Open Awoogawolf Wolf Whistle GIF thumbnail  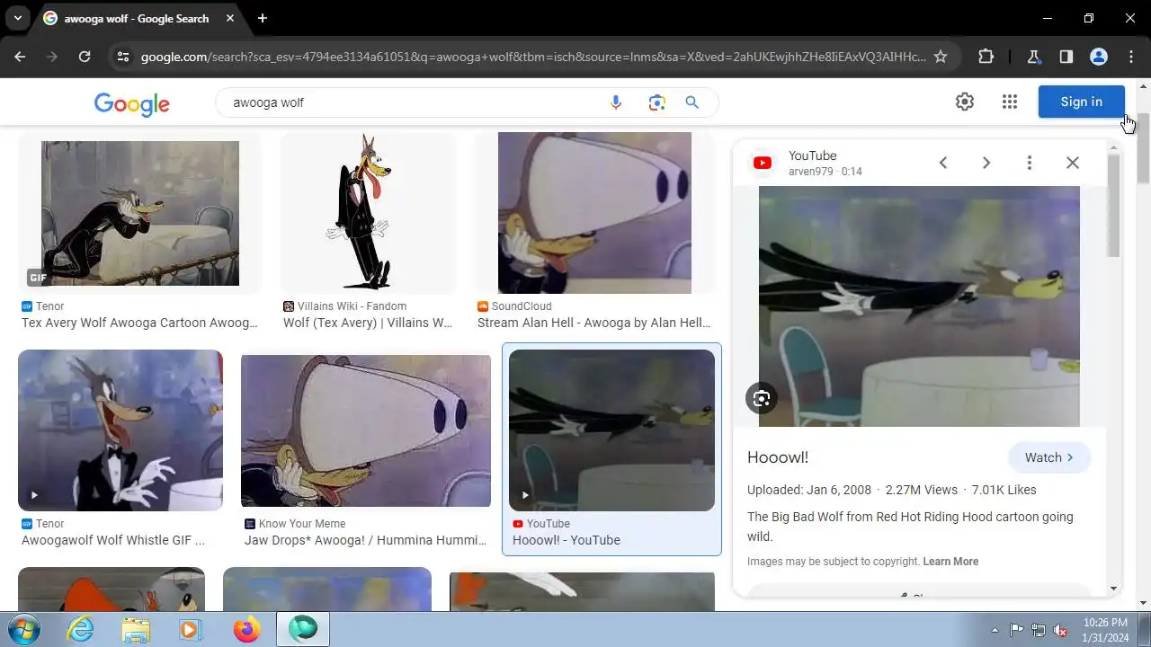tap(120, 430)
